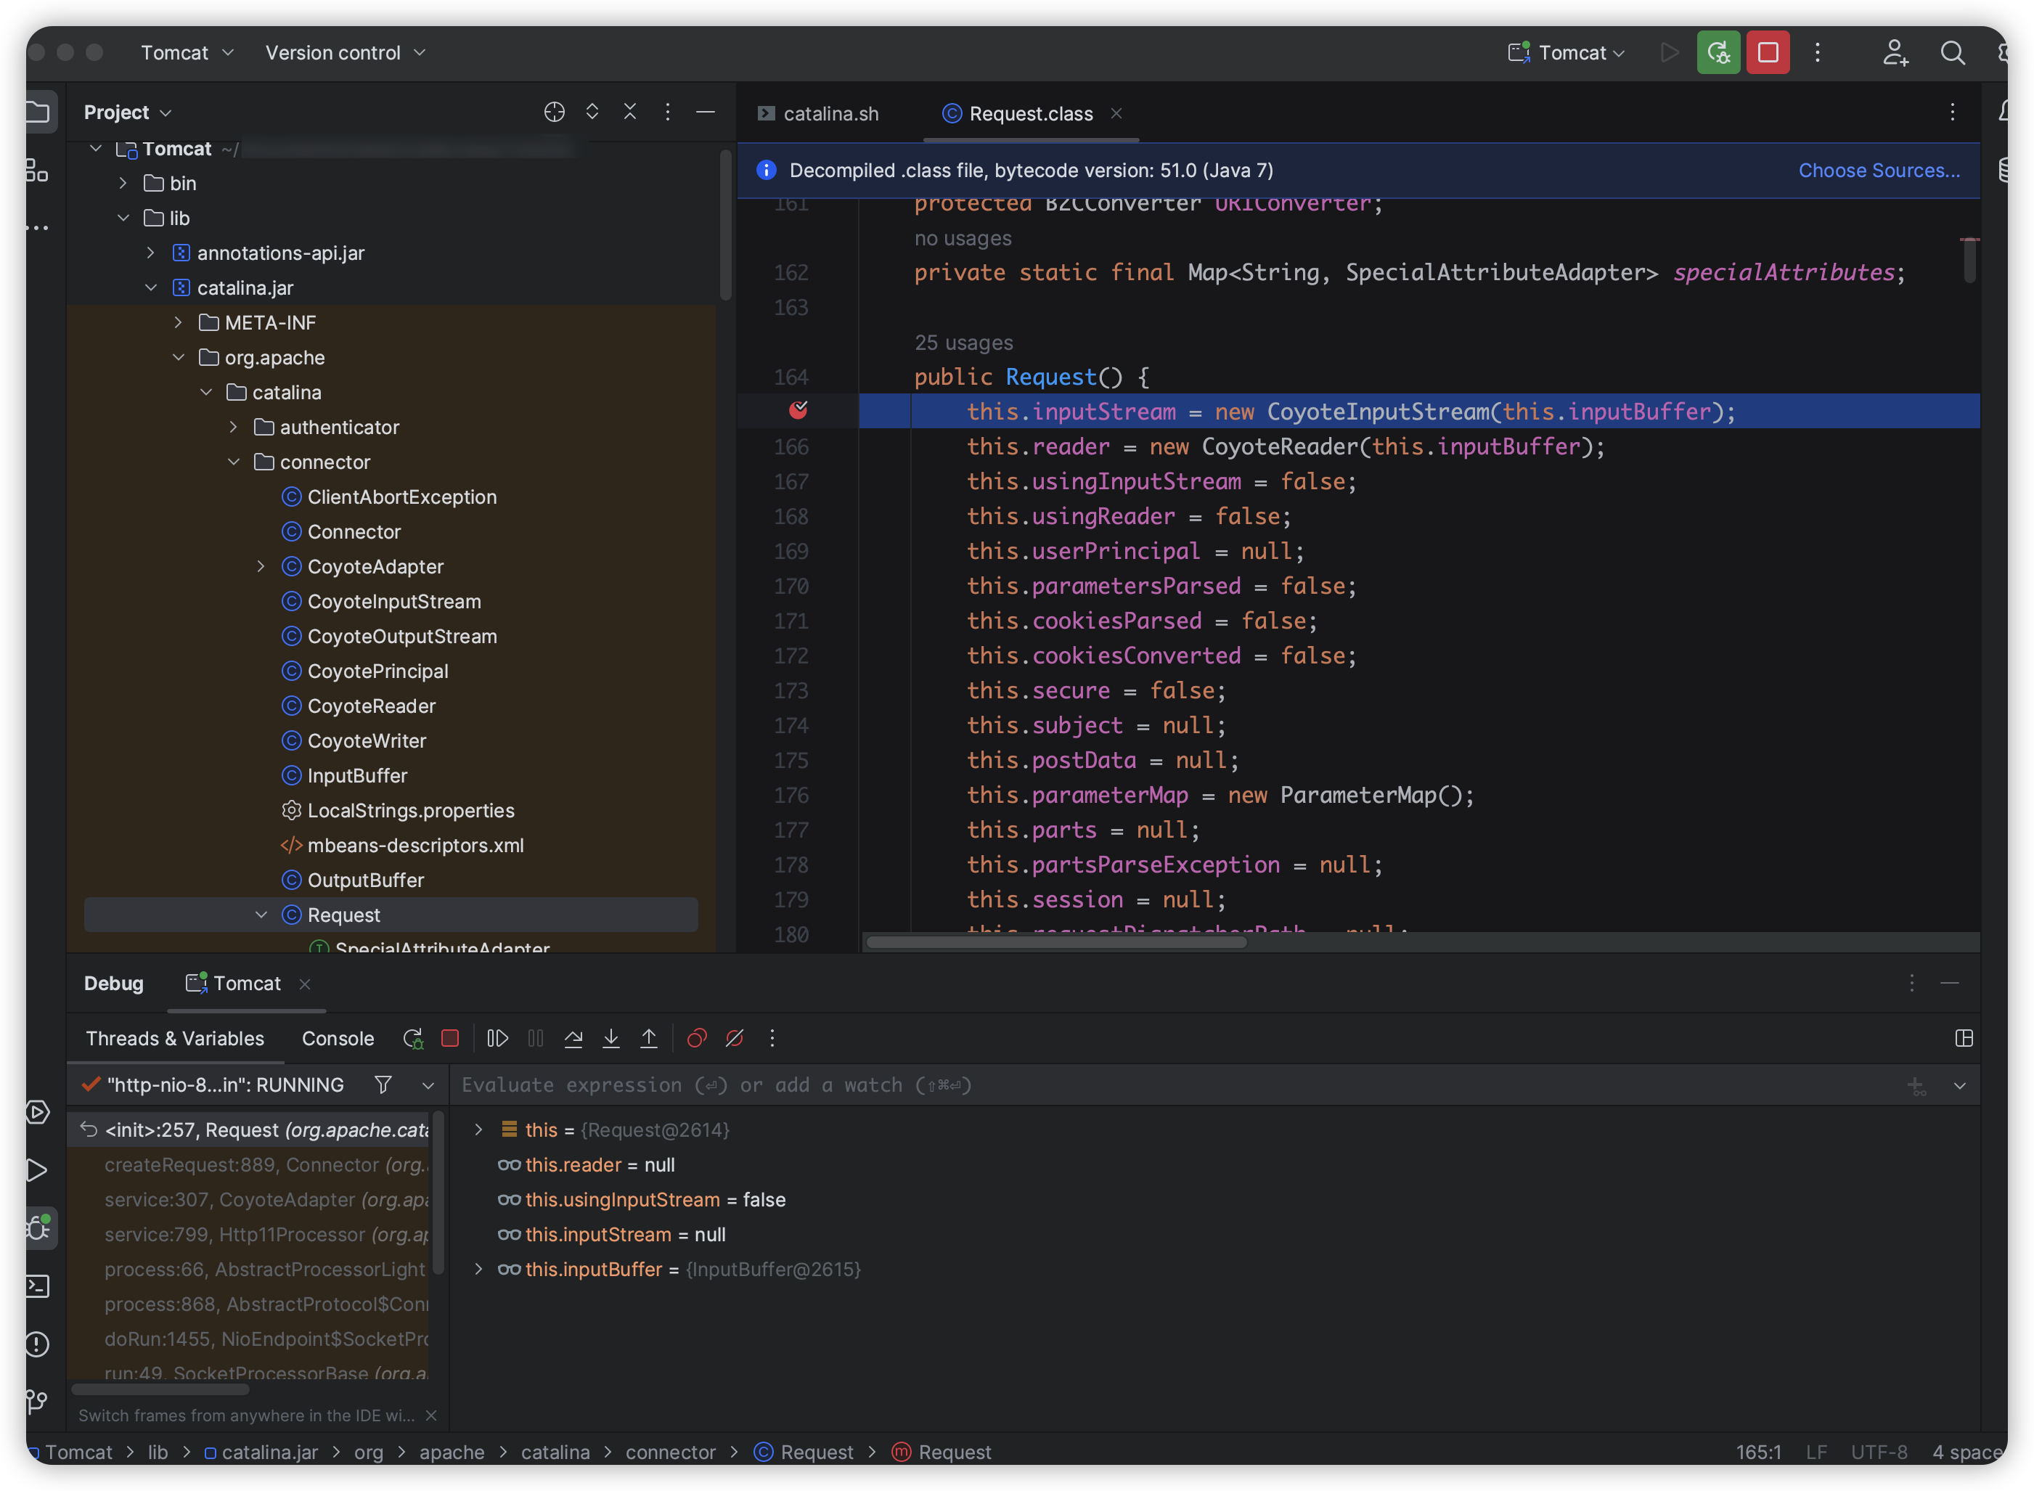Click the Choose Sources link
Screen dimensions: 2034x1491
(x=1879, y=170)
